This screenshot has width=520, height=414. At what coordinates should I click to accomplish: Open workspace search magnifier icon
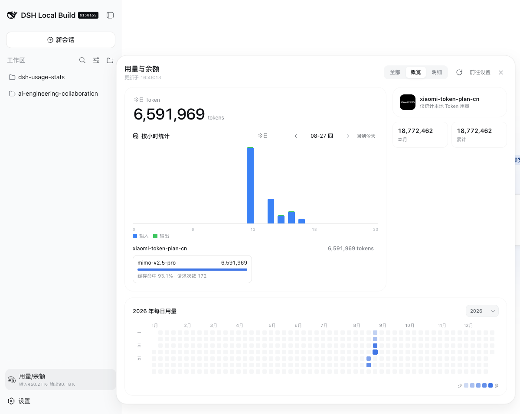pyautogui.click(x=82, y=60)
